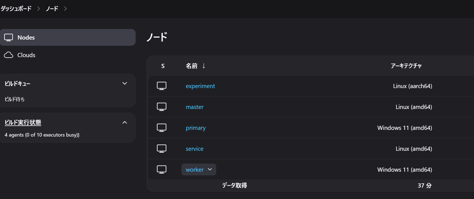The width and height of the screenshot is (474, 199).
Task: Open the Nodes sidebar item
Action: [x=68, y=37]
